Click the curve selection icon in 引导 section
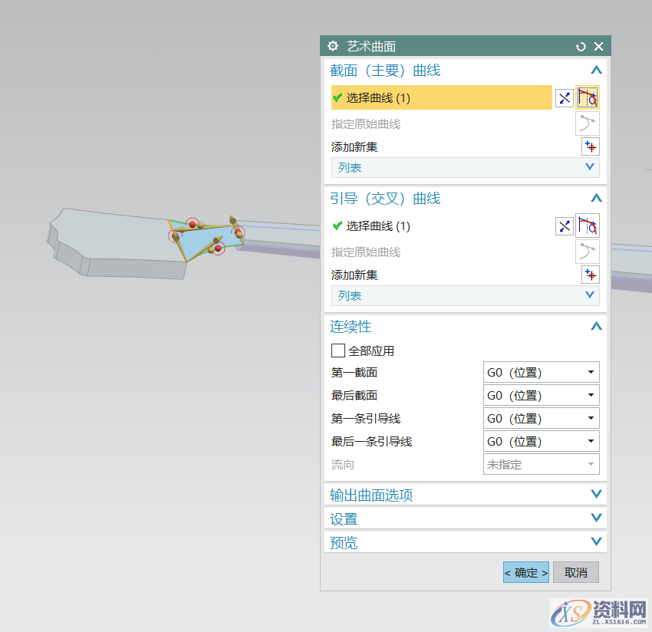The height and width of the screenshot is (632, 652). tap(589, 225)
